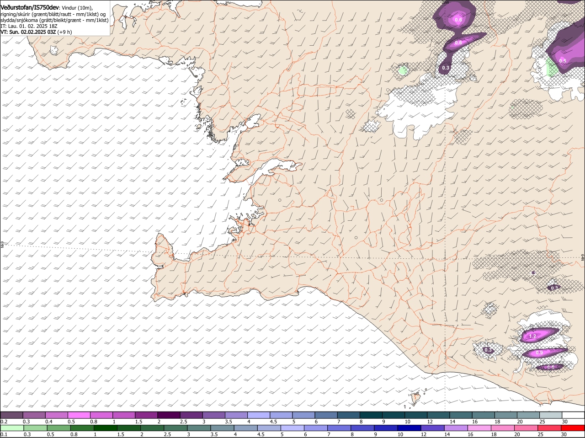Click bottom legend bright red swatch after 30
This screenshot has height=438, width=585.
573,428
